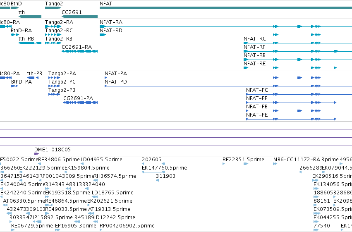Click the Tango2-PB protein label
The image size is (352, 232).
62,90
